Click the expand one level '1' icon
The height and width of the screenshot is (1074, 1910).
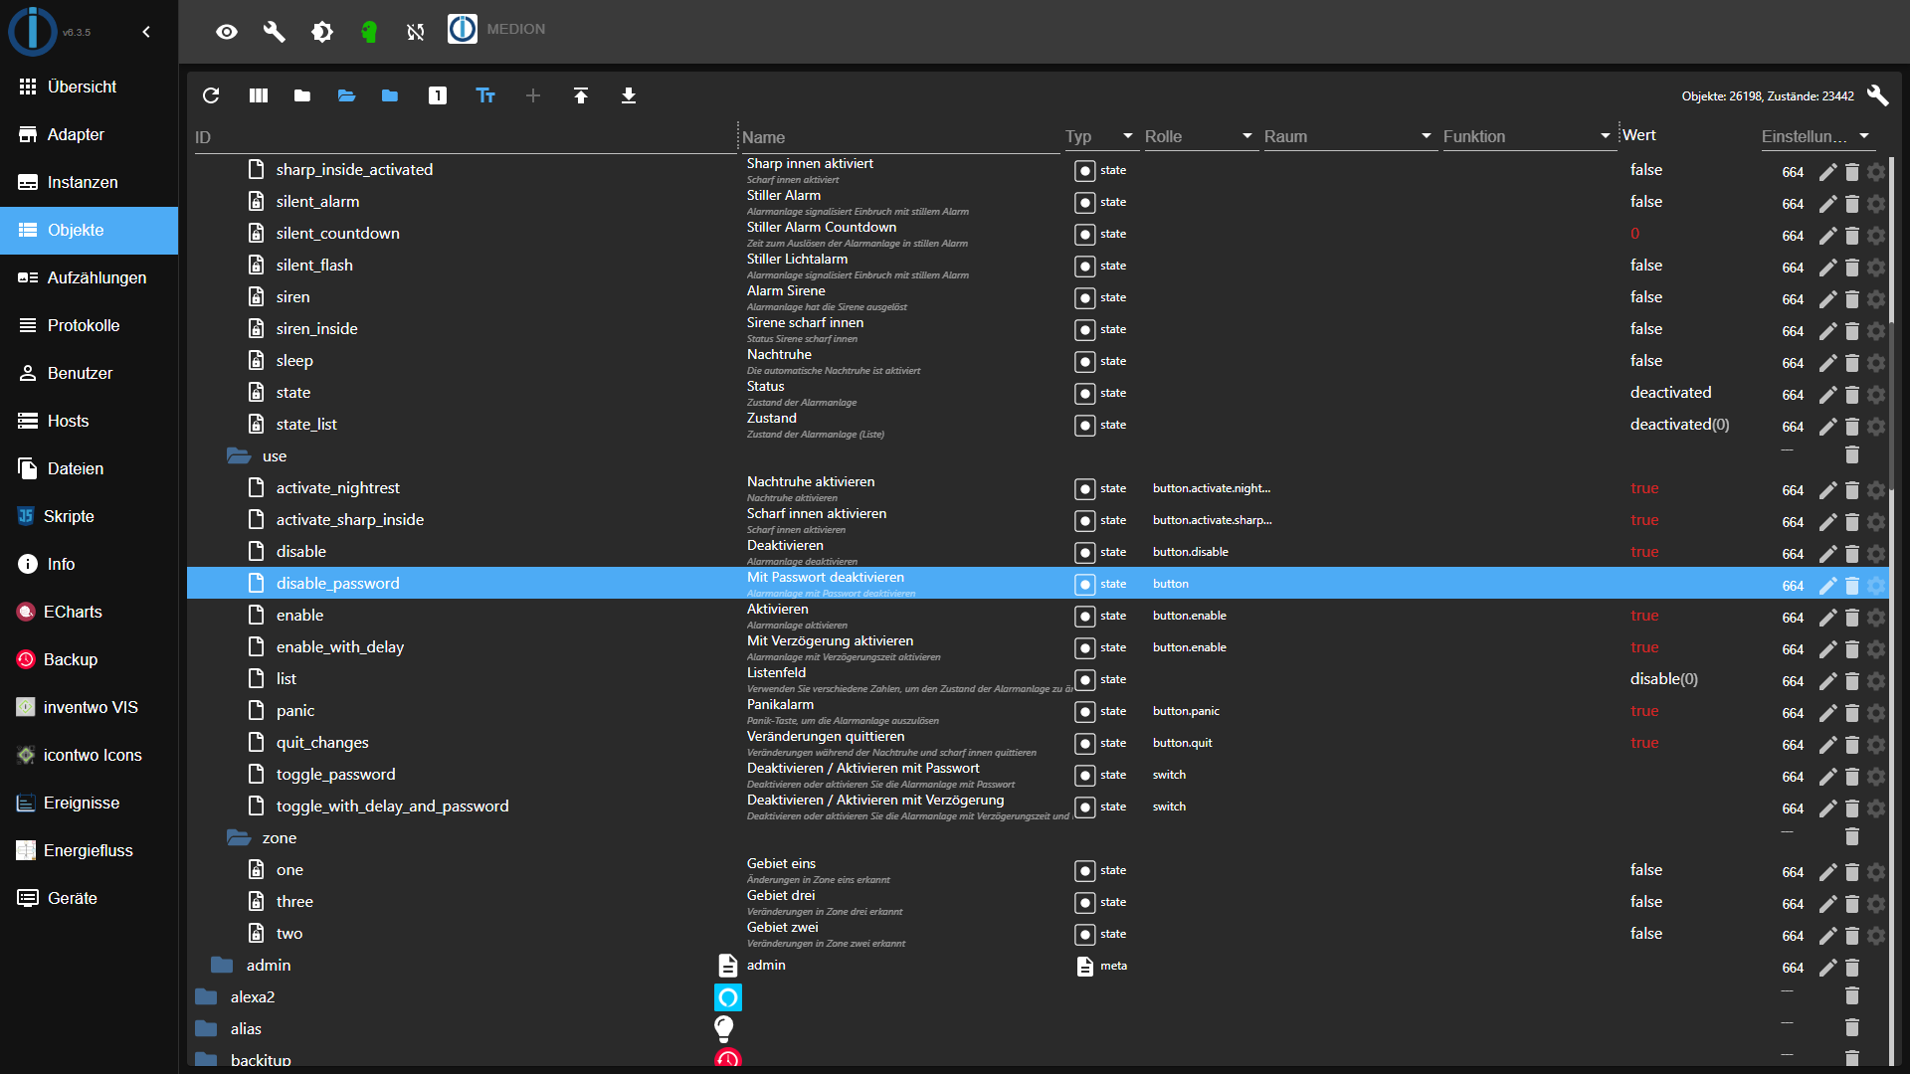(438, 95)
